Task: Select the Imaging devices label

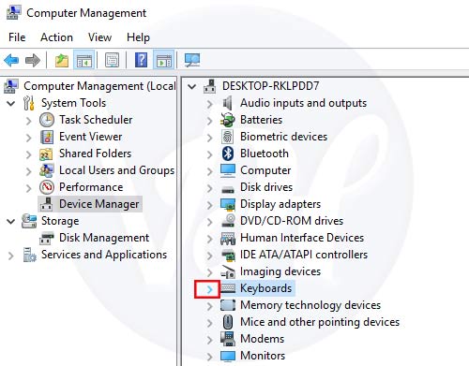Action: click(x=280, y=271)
